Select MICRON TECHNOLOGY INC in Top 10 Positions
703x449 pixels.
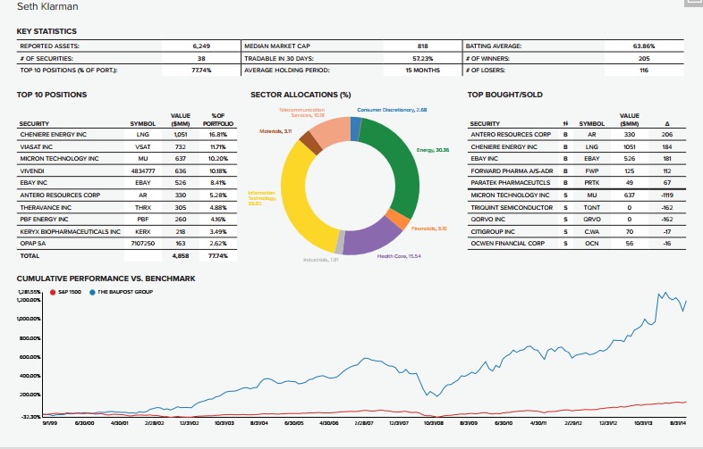[59, 159]
